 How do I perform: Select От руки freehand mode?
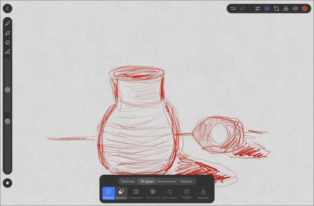click(147, 181)
